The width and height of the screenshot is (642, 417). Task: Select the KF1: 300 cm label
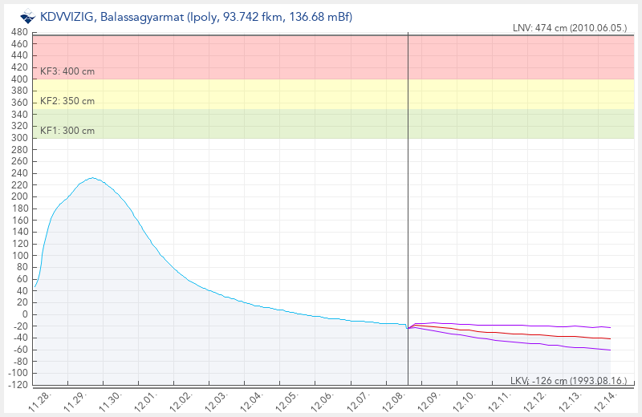67,131
